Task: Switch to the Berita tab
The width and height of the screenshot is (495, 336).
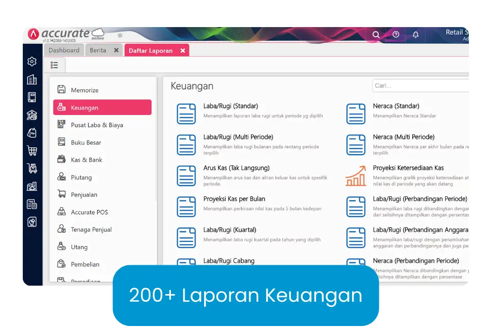Action: 98,50
